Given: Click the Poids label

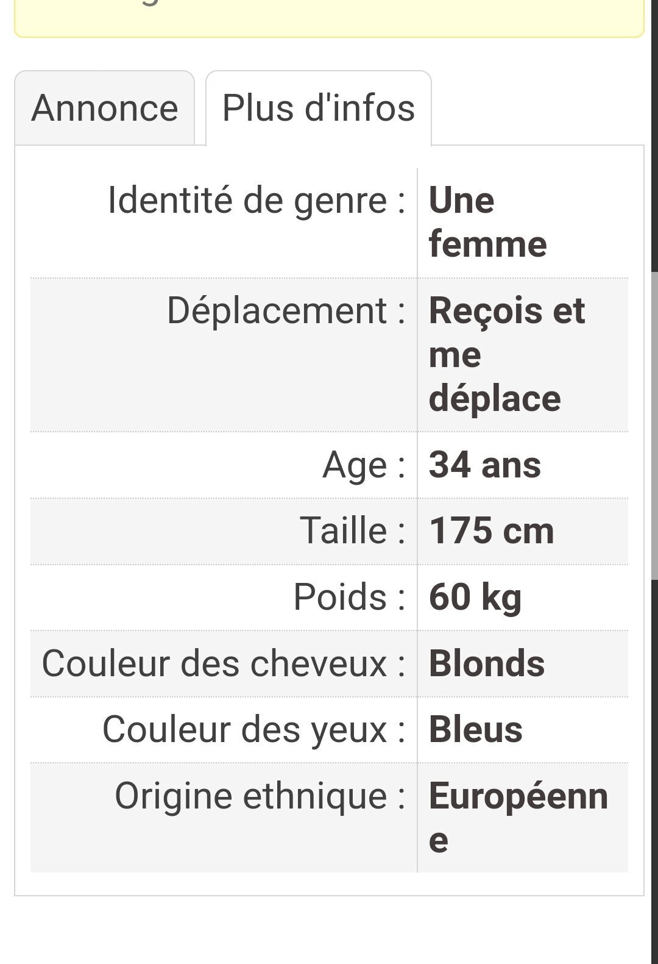Looking at the screenshot, I should pos(350,596).
